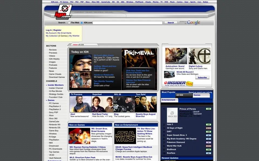This screenshot has height=161, width=259.
Task: Open Comics in the top navigation
Action: (x=180, y=2)
